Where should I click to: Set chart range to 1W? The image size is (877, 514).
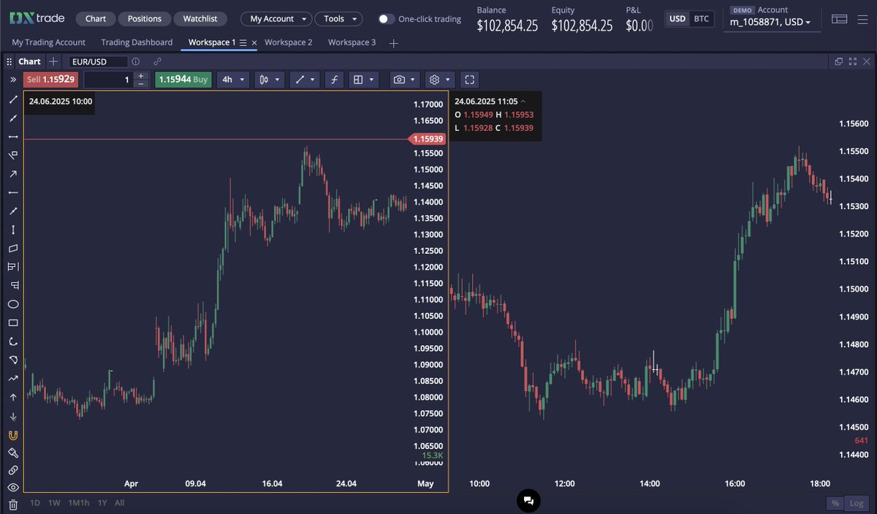point(54,503)
